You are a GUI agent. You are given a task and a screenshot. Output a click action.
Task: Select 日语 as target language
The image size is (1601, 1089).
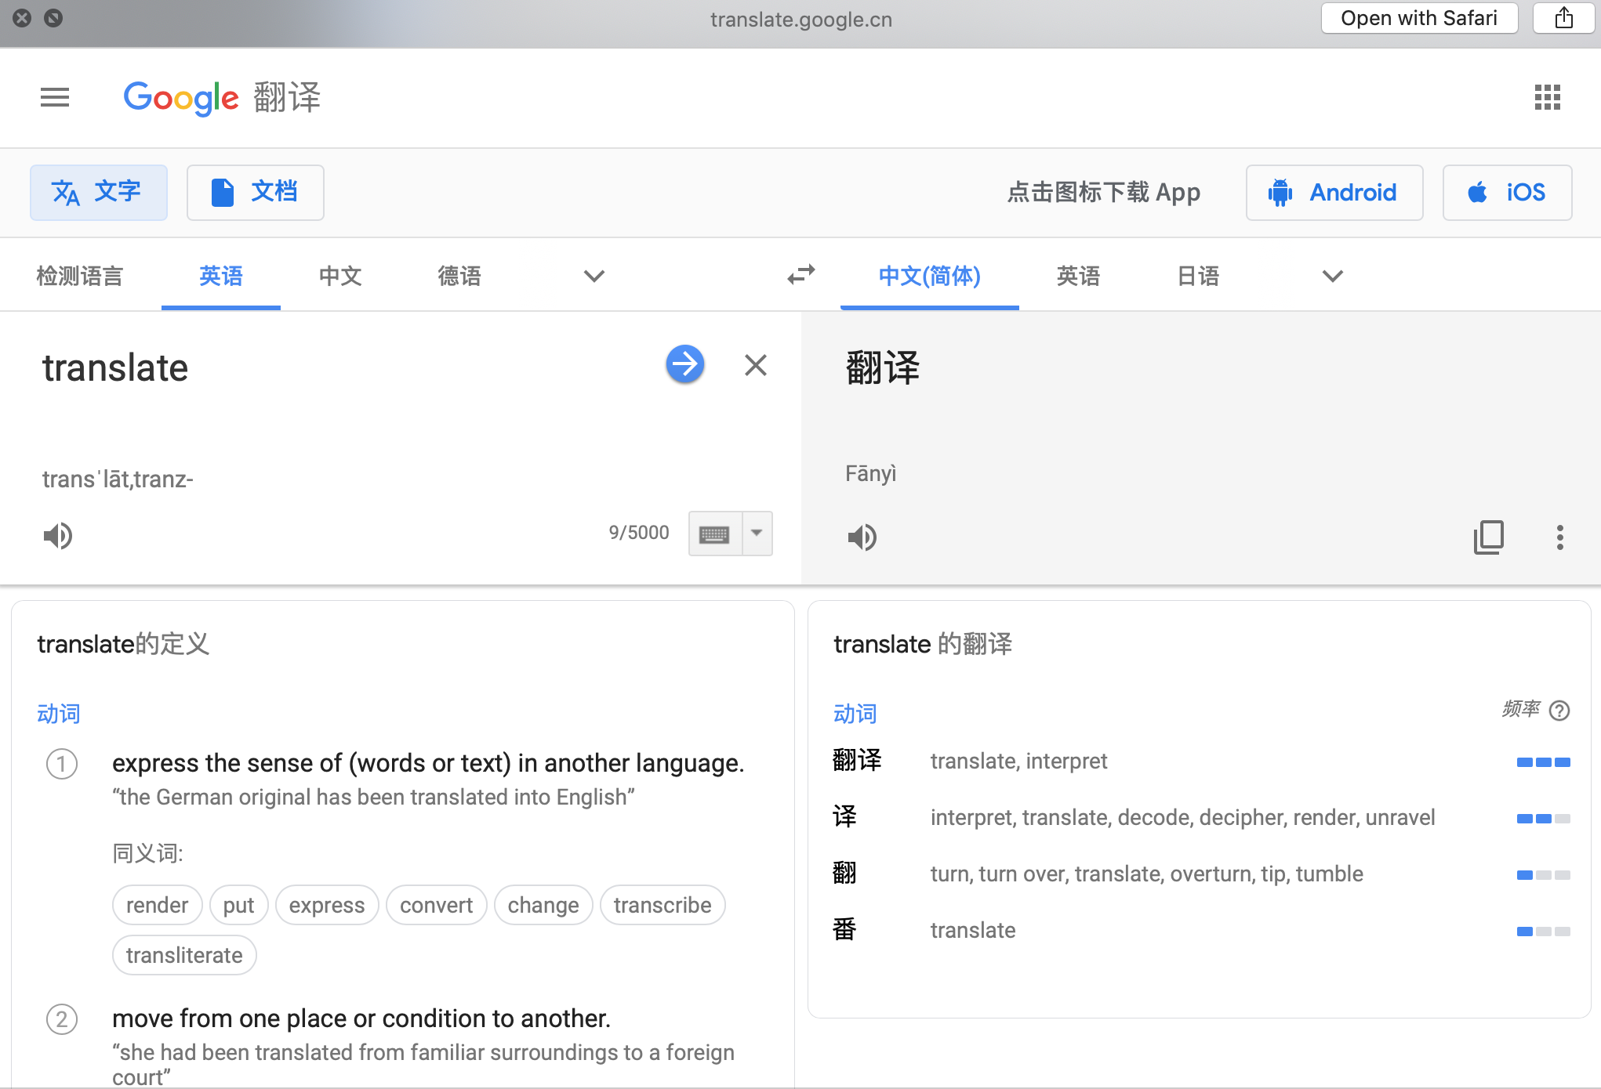[1198, 276]
